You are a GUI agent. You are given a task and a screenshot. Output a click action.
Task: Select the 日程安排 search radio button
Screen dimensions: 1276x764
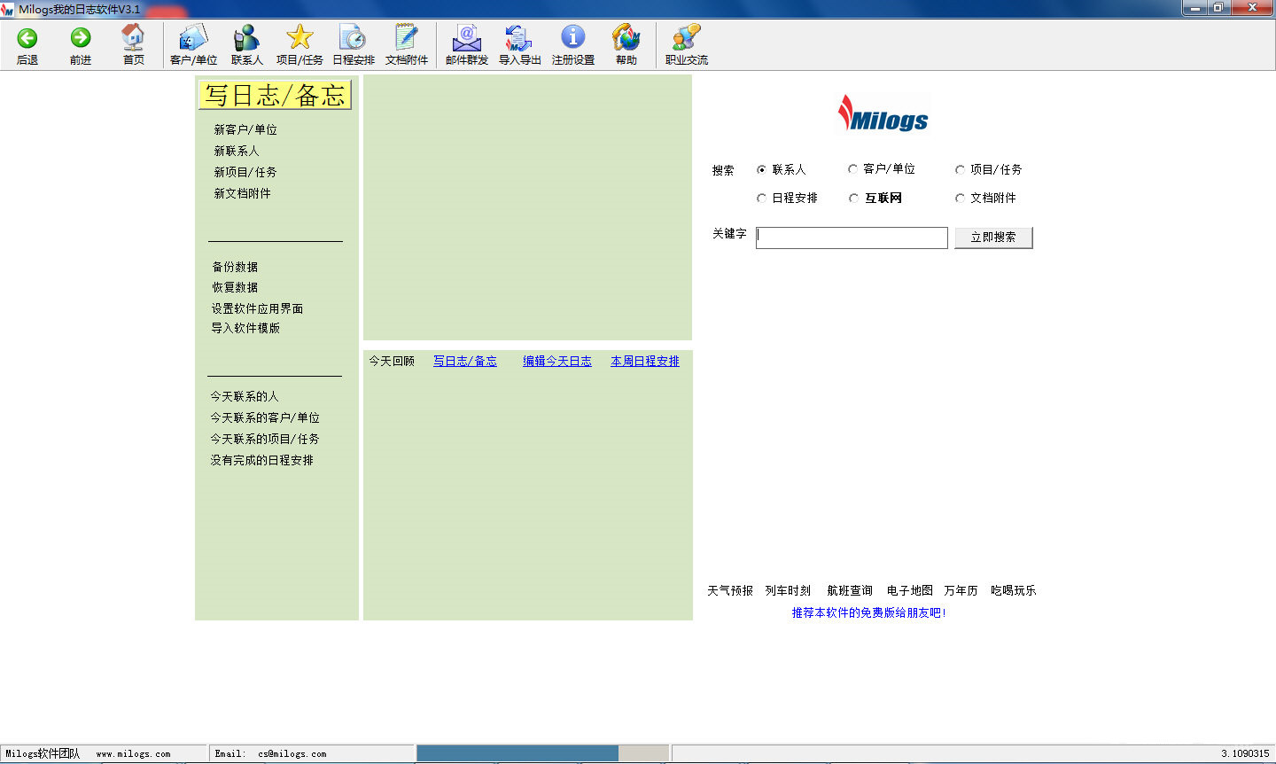(761, 198)
